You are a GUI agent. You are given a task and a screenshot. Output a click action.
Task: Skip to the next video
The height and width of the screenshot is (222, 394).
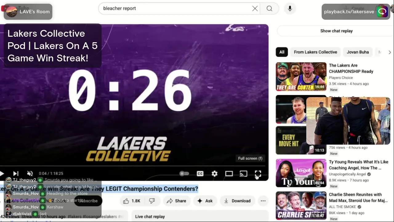tap(16, 174)
